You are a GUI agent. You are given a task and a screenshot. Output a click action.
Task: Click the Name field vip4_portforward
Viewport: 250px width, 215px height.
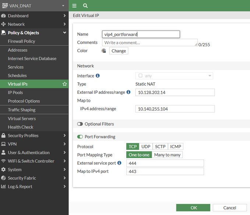[141, 35]
